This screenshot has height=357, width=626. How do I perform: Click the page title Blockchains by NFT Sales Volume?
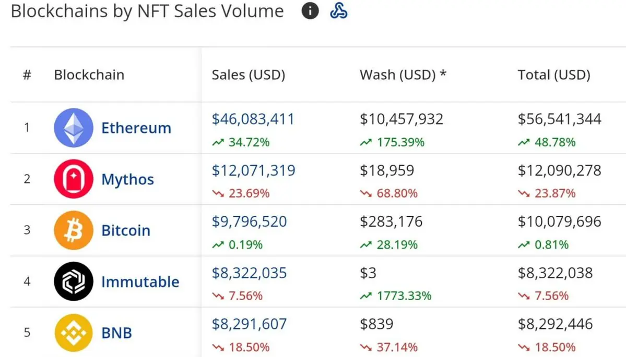click(147, 11)
